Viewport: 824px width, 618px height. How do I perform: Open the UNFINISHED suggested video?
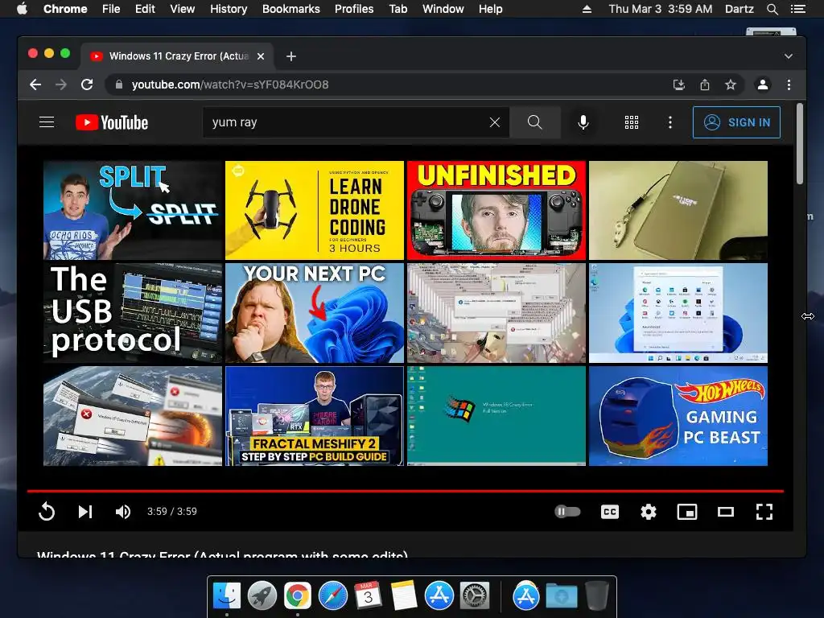pos(496,210)
